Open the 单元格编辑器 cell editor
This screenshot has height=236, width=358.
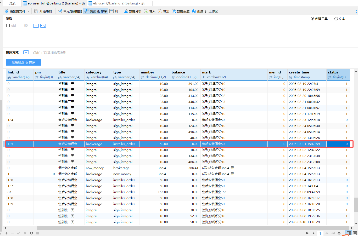[x=70, y=11]
